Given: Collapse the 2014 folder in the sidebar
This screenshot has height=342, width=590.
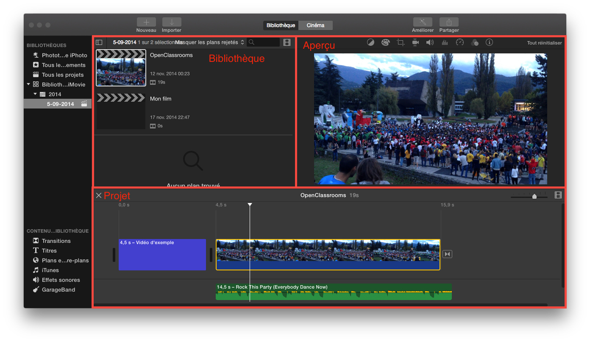Looking at the screenshot, I should [x=36, y=94].
